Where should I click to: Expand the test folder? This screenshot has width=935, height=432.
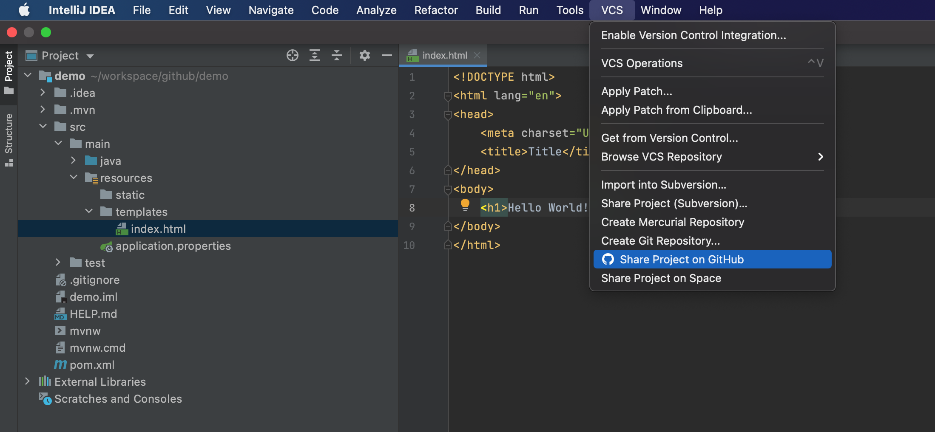pyautogui.click(x=58, y=262)
